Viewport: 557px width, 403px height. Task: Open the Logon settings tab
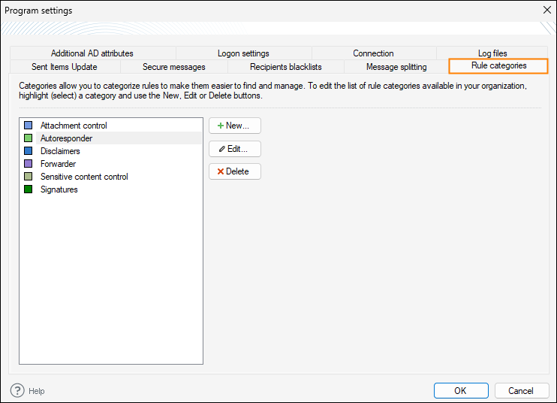click(x=243, y=53)
